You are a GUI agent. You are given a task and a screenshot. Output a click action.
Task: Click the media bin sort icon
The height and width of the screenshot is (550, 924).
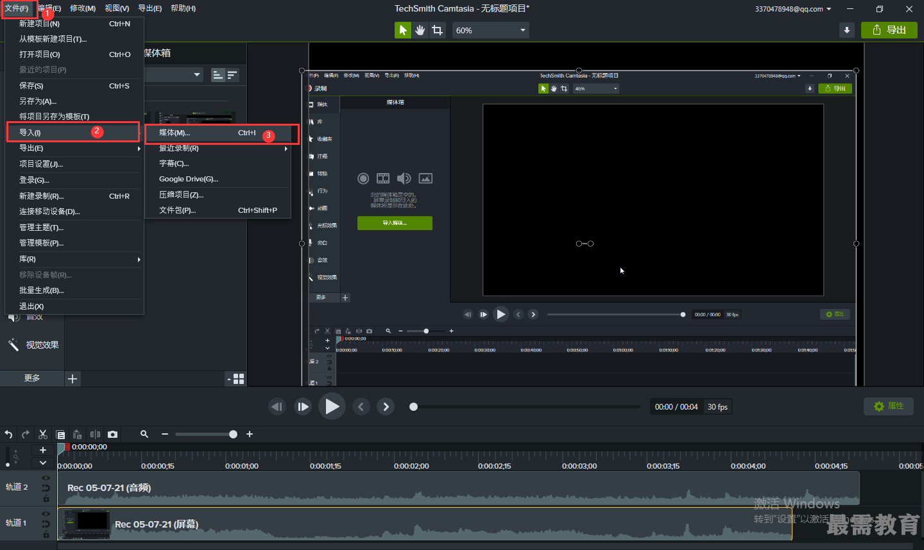pyautogui.click(x=232, y=75)
